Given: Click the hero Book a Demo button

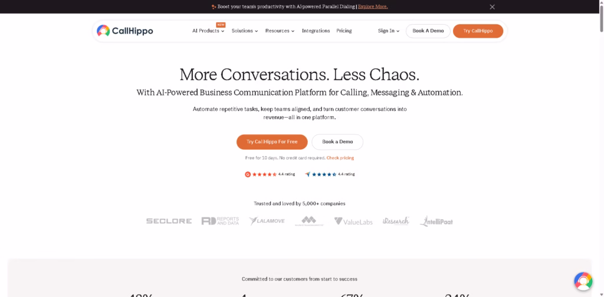Looking at the screenshot, I should point(337,142).
